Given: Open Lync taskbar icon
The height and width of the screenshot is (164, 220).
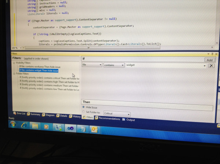Looking at the screenshot, I should 58,127.
